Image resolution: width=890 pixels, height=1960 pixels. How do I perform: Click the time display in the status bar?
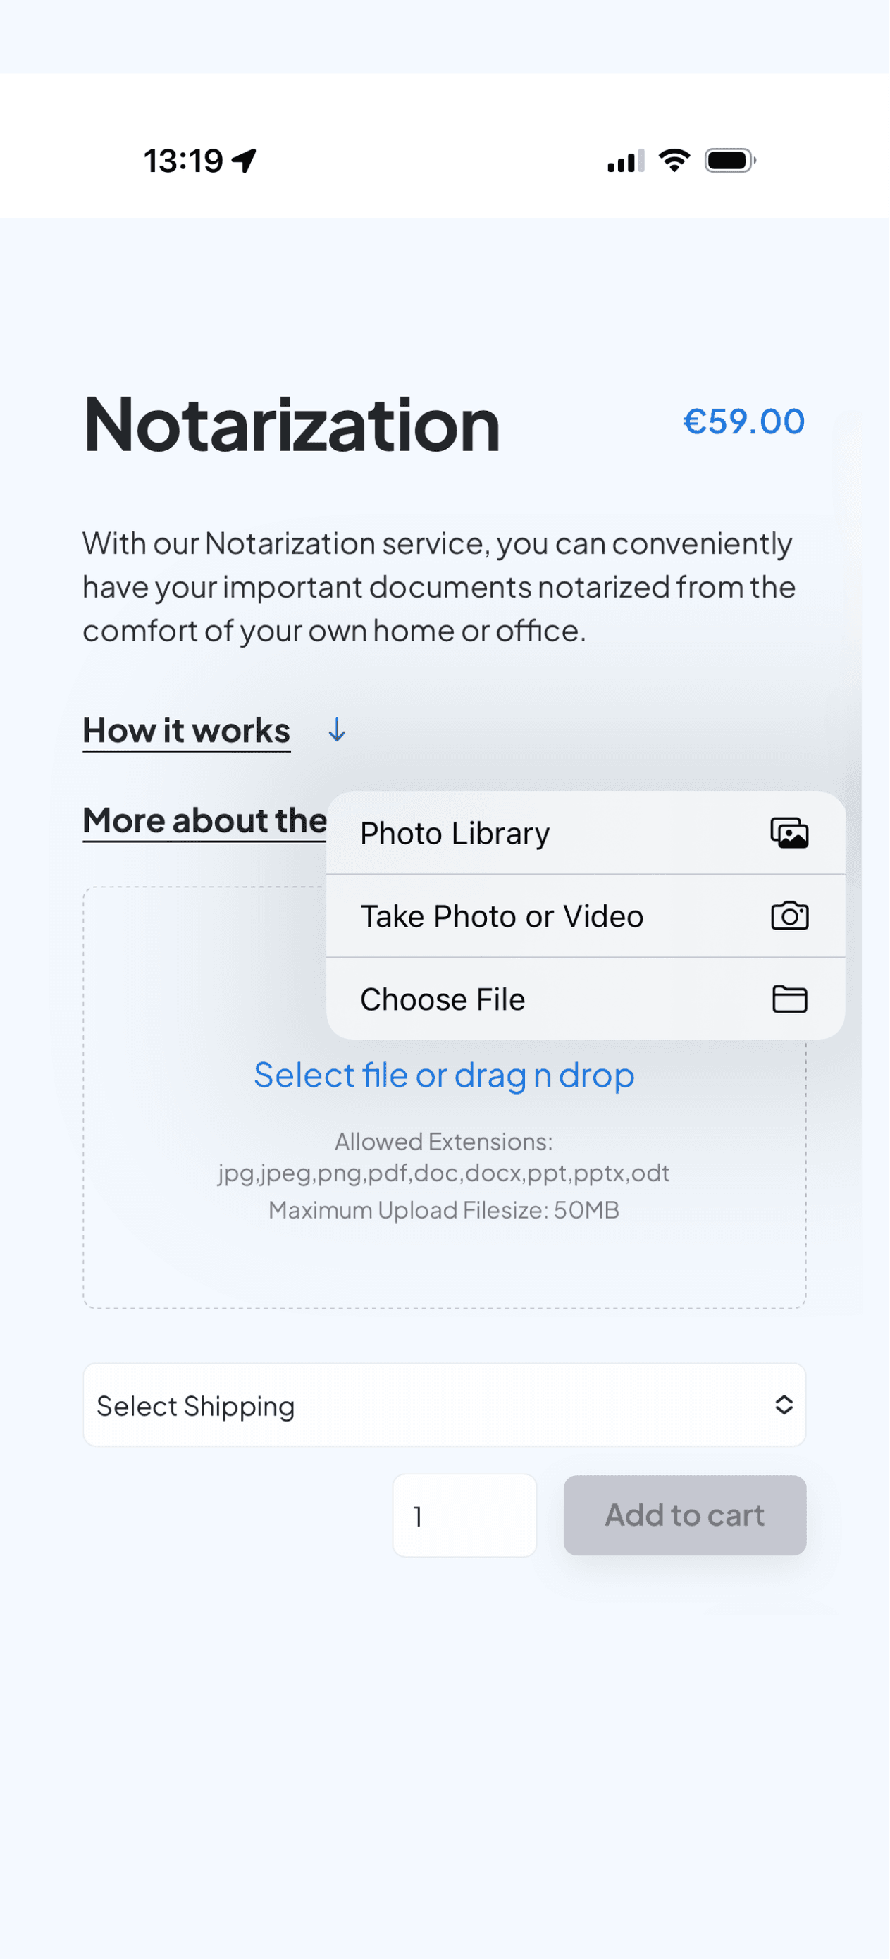point(183,161)
